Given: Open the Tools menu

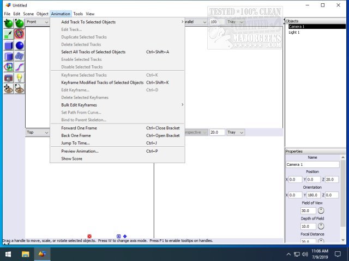Looking at the screenshot, I should tap(78, 14).
